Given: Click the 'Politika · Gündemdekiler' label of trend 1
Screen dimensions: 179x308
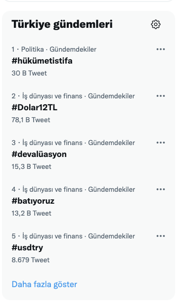Looking at the screenshot, I should point(59,49).
